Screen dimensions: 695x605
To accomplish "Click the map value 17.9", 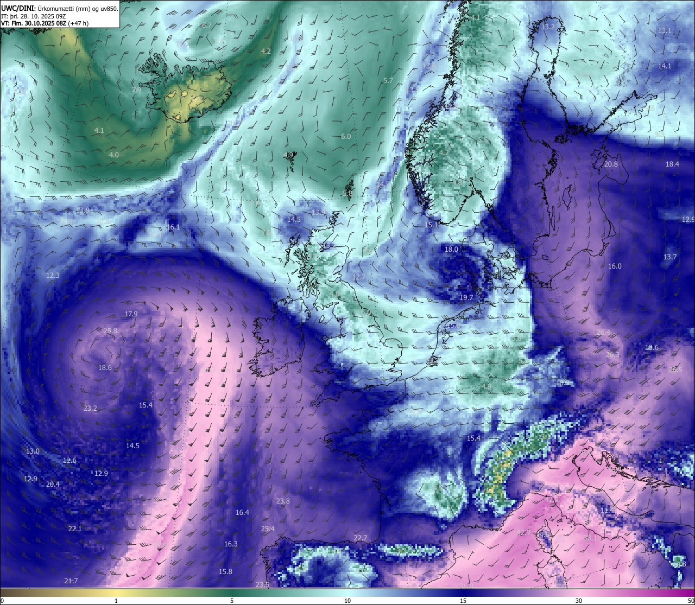I will pos(131,314).
